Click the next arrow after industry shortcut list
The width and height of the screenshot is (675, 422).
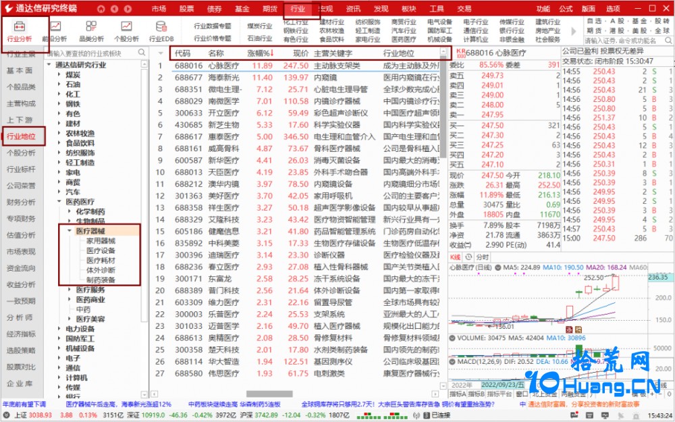tap(573, 31)
